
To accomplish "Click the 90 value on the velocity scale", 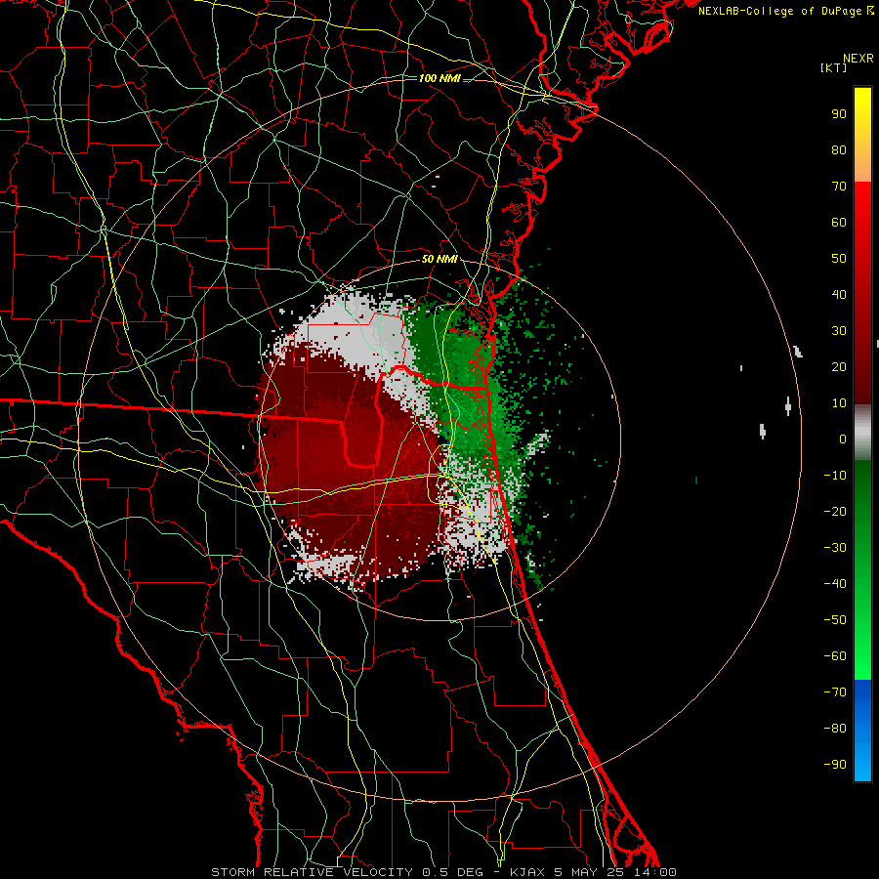I will pyautogui.click(x=839, y=114).
